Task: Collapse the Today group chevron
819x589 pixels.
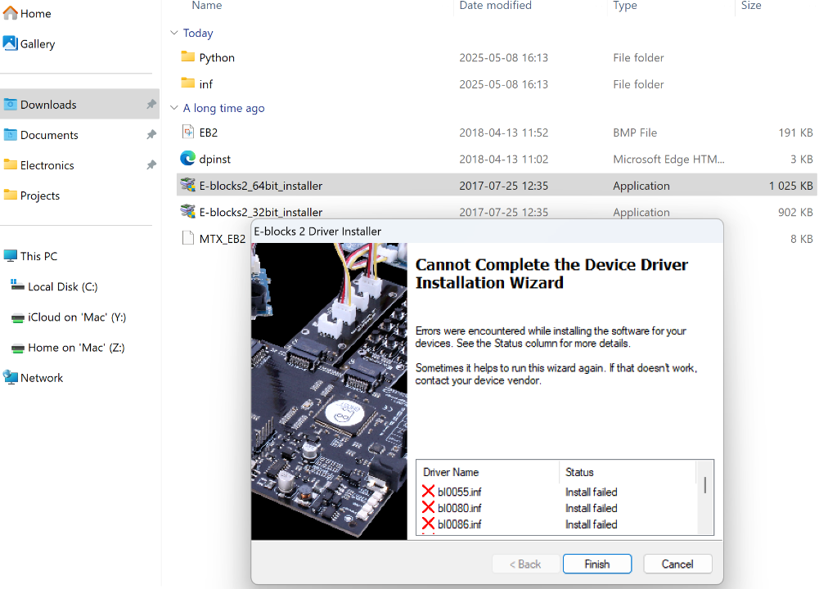Action: tap(174, 33)
